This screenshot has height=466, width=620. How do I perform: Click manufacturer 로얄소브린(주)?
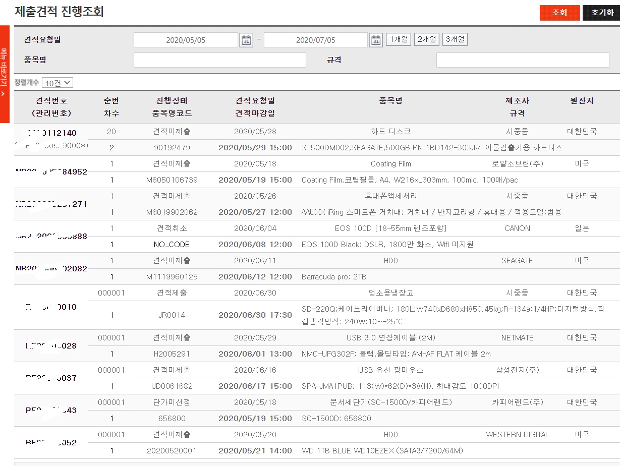517,164
